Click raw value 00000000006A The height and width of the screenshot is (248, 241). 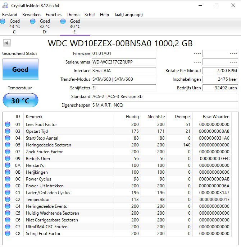[214, 186]
